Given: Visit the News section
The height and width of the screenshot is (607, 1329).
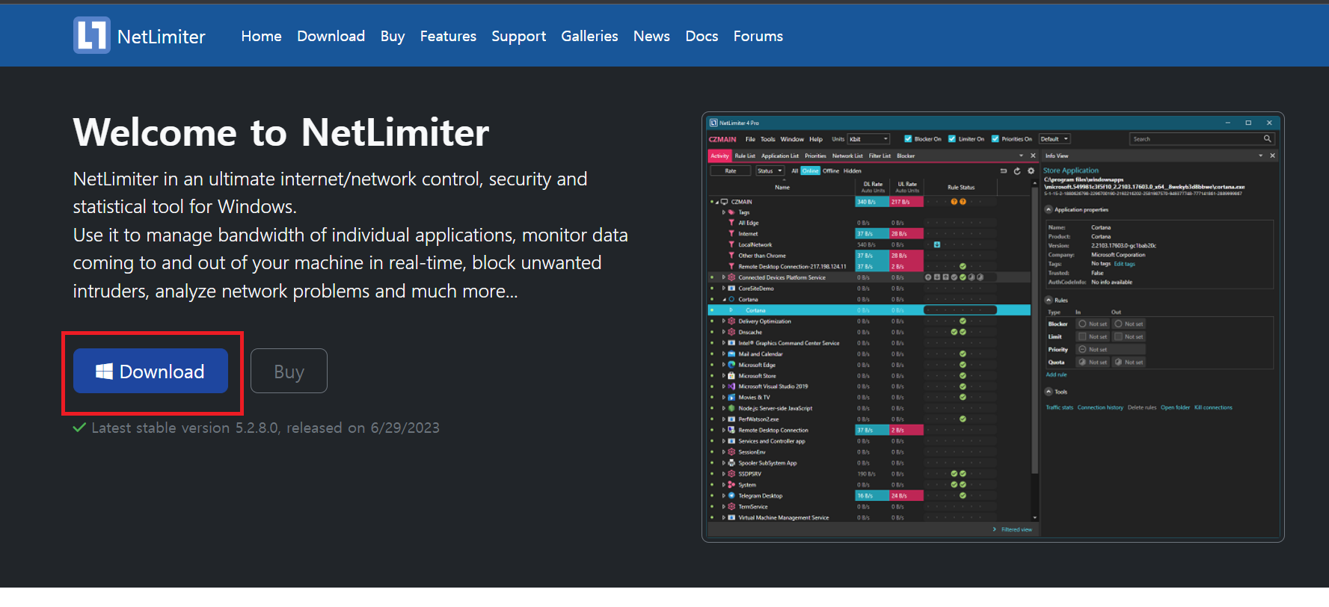Looking at the screenshot, I should 651,36.
